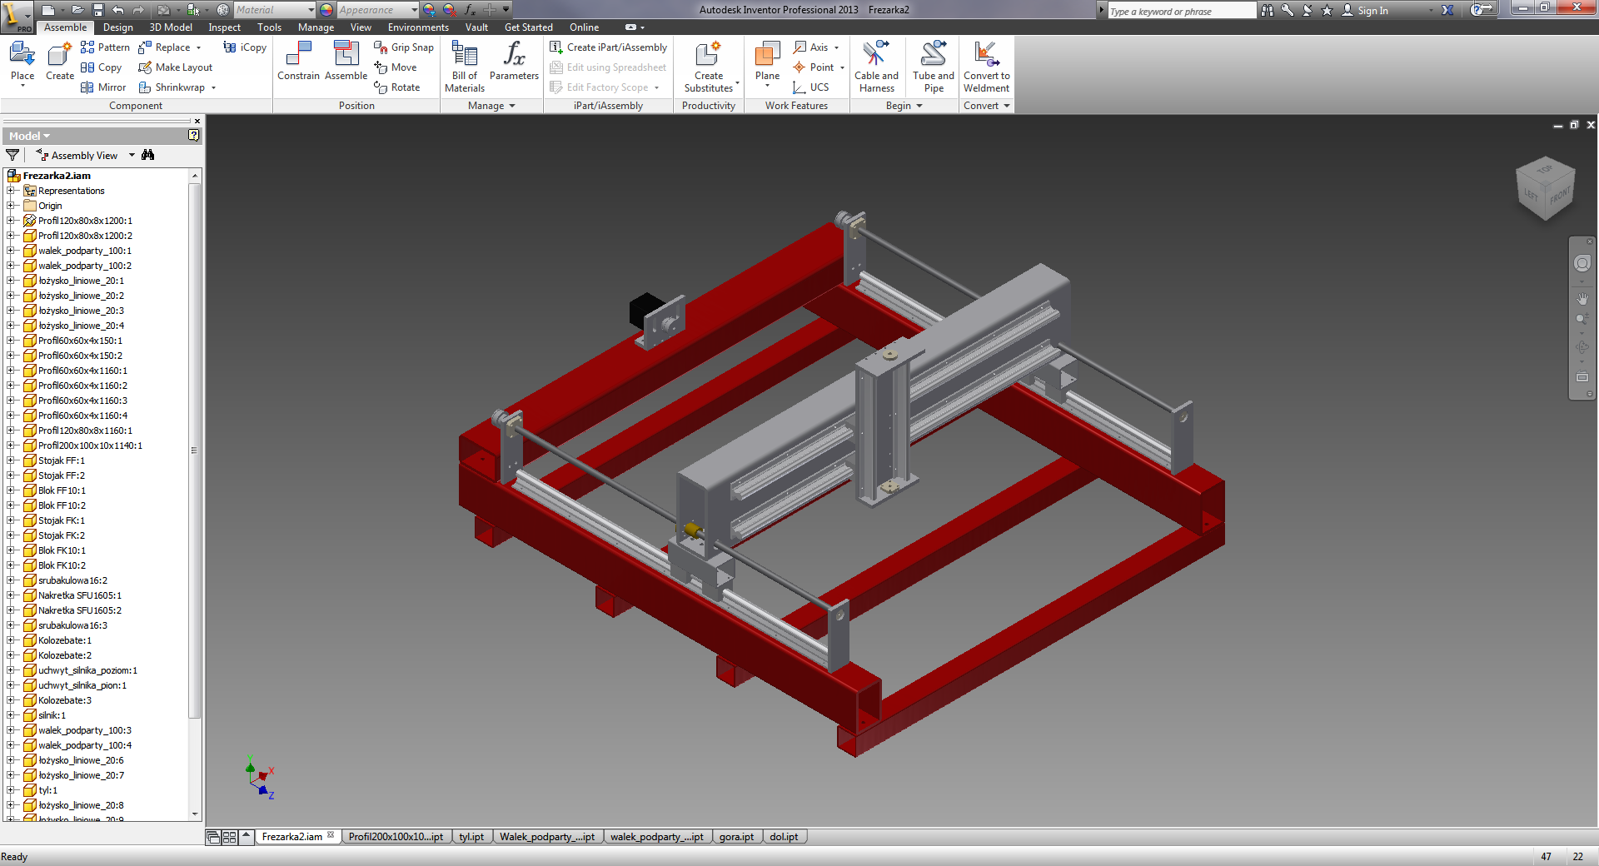Click Sign In button
The width and height of the screenshot is (1599, 866).
click(x=1365, y=11)
